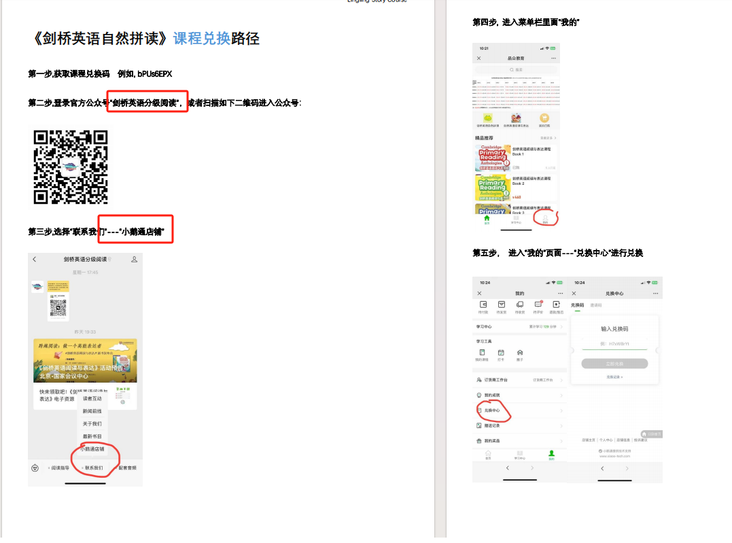The width and height of the screenshot is (732, 543).
Task: Open the 兑换中心 row
Action: pos(519,410)
